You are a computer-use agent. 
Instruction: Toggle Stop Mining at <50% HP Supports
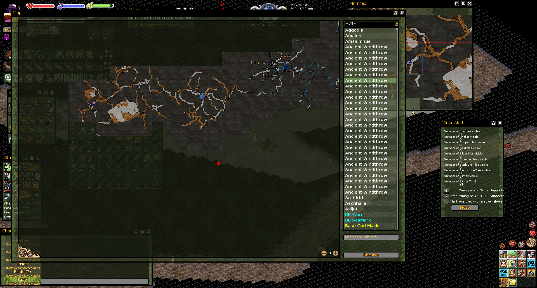coord(446,196)
